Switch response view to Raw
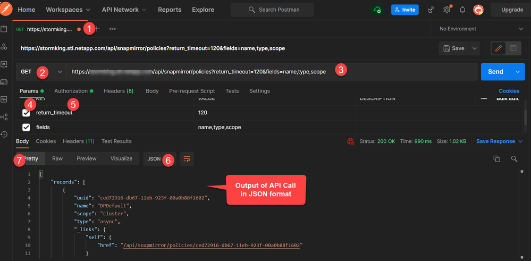The width and height of the screenshot is (531, 261). pos(57,158)
